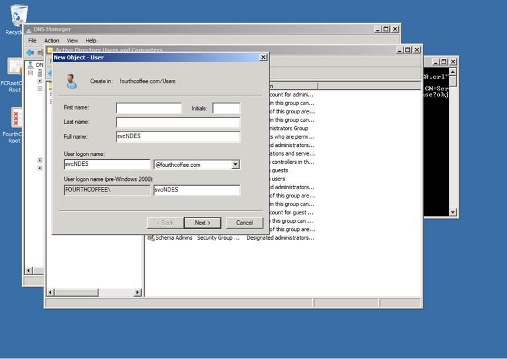The height and width of the screenshot is (359, 507).
Task: Select the Schema Admins group icon
Action: (151, 238)
